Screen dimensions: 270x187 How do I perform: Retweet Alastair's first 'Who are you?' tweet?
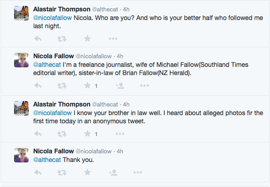62,39
